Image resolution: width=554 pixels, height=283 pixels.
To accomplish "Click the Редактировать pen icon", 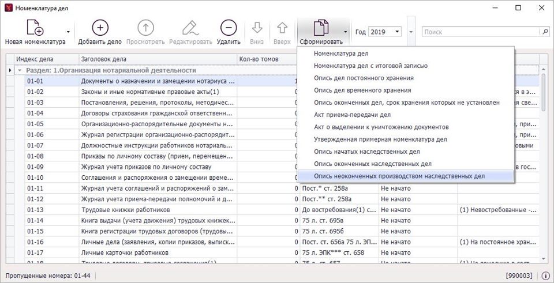I will 190,28.
